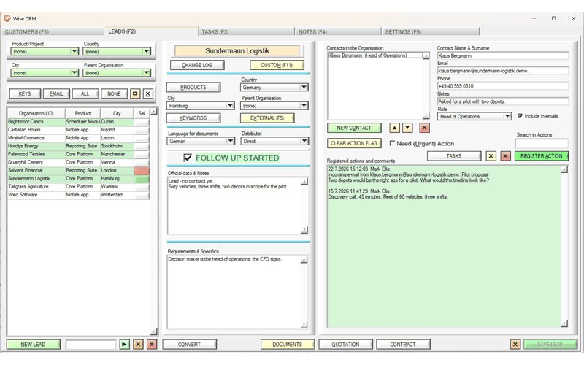The image size is (584, 365).
Task: Click the Wise CRM title bar logo
Action: 7,18
